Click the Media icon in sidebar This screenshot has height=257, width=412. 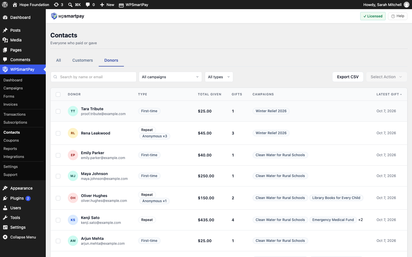click(x=5, y=40)
